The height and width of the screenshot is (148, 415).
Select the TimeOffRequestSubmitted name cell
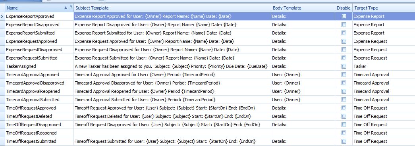39,141
